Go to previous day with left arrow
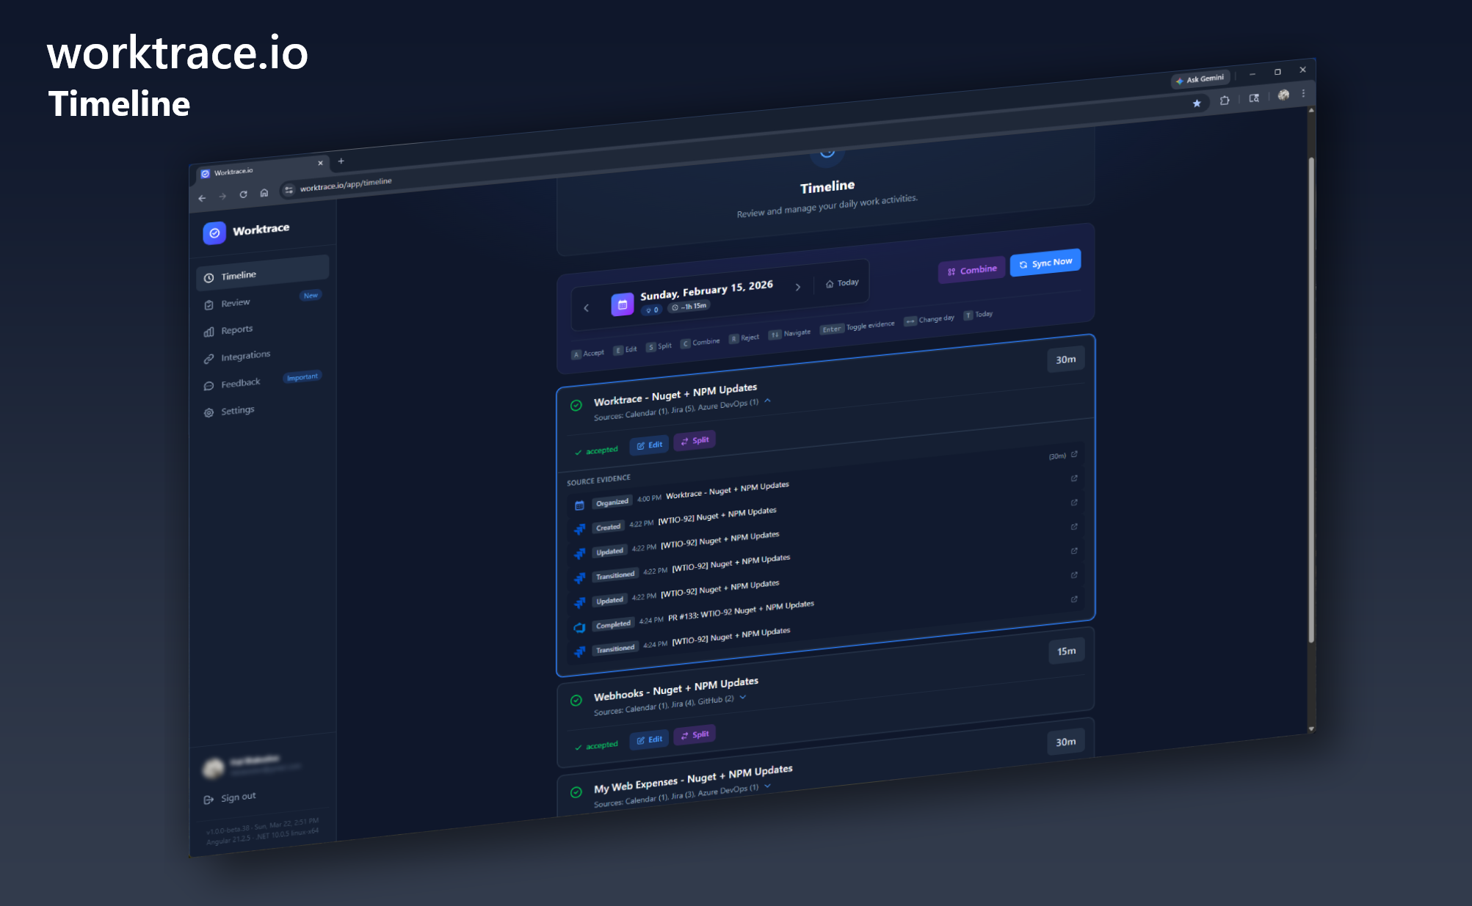The width and height of the screenshot is (1472, 906). (586, 308)
